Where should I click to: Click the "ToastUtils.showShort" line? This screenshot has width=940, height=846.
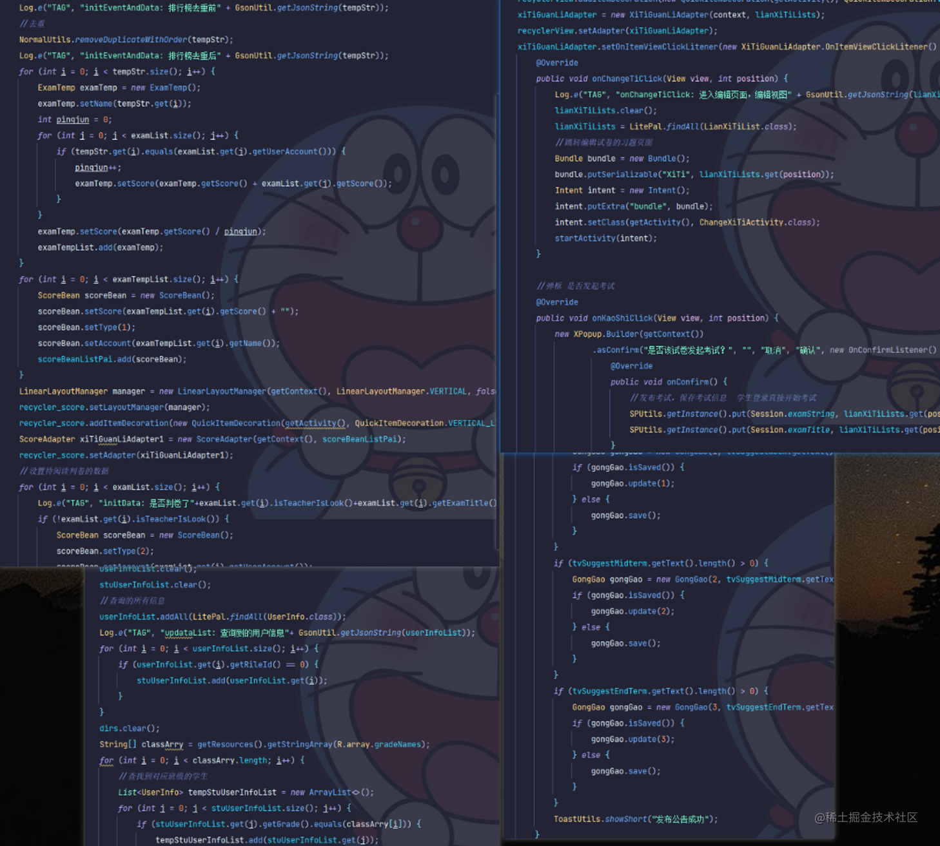pos(636,819)
